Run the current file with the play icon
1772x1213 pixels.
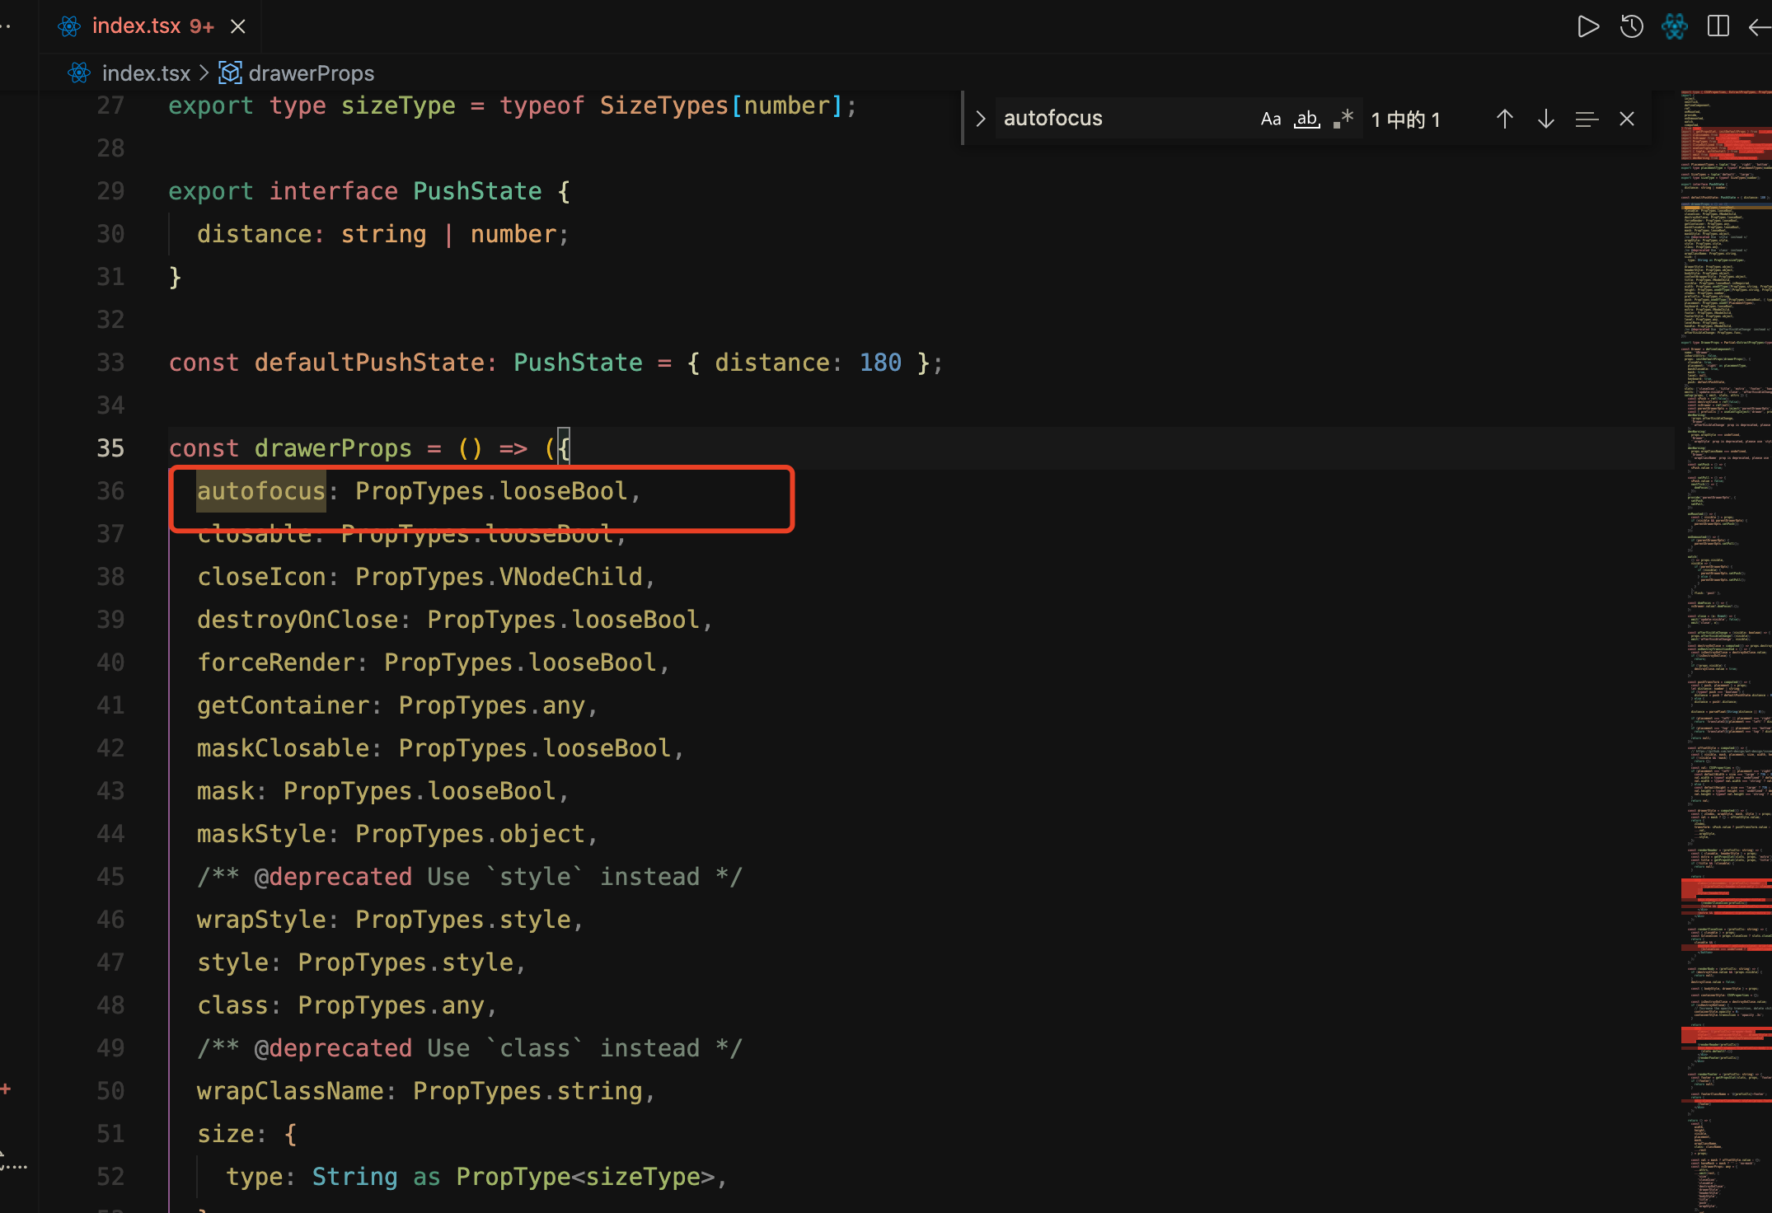click(1588, 26)
